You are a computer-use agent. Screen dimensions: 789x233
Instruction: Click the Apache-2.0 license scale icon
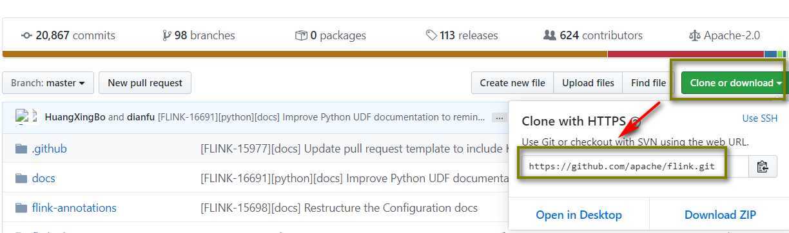pyautogui.click(x=694, y=35)
